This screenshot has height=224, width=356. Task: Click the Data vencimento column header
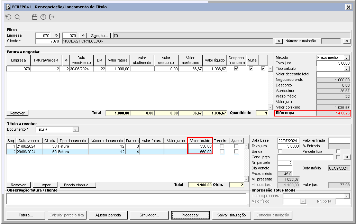tap(81, 60)
